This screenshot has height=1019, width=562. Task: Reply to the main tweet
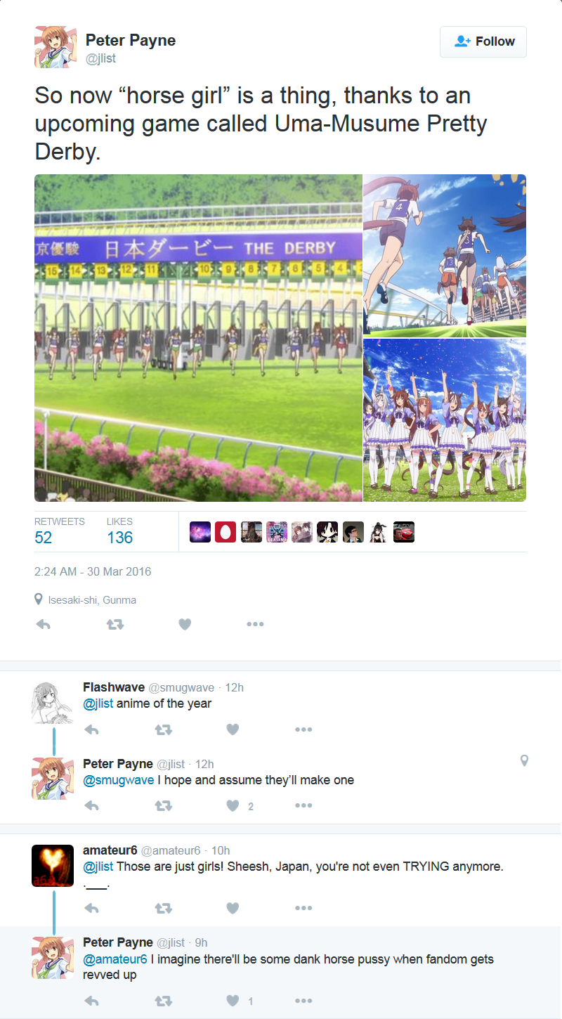tap(43, 624)
